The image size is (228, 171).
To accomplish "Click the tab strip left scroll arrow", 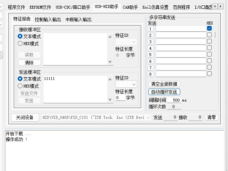I will pos(215,6).
